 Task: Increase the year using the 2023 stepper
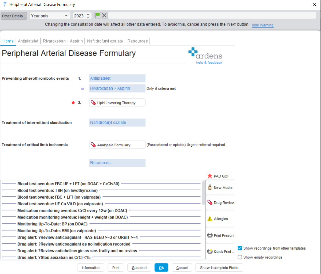tap(88, 14)
